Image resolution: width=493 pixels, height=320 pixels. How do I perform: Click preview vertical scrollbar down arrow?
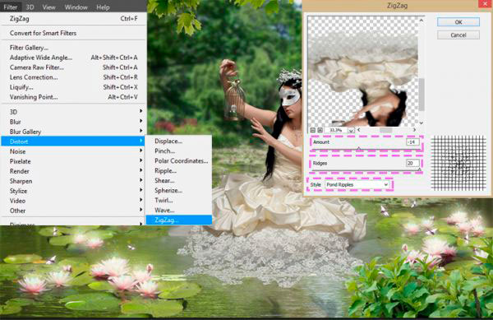[422, 123]
